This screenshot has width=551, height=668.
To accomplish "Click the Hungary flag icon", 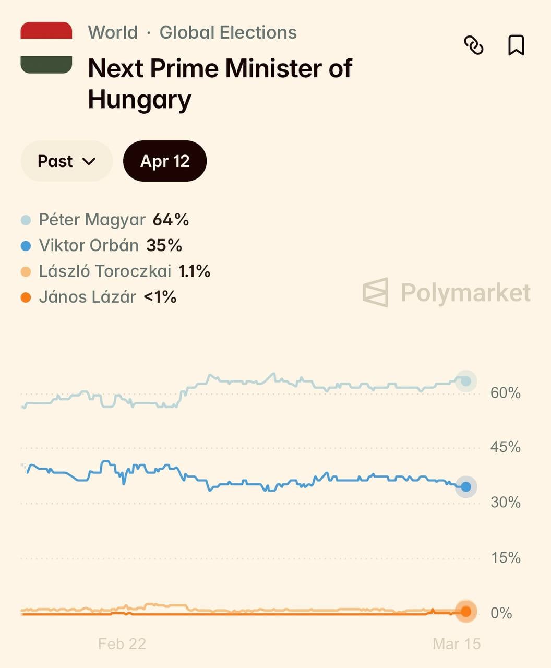I will [46, 47].
